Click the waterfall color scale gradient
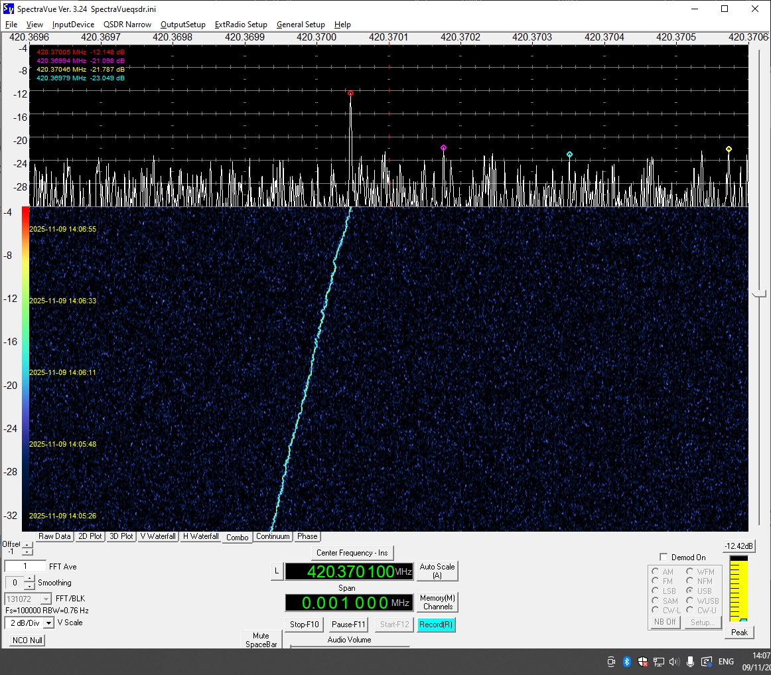771x675 pixels. [25, 365]
